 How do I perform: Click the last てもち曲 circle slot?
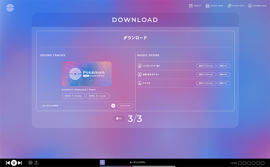click(262, 163)
